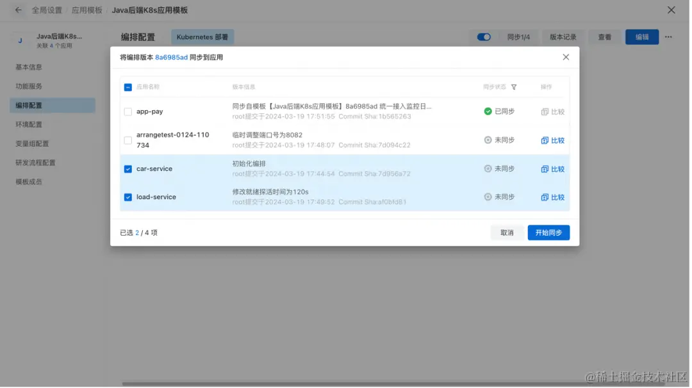Click the 取消 button in the dialog

point(506,232)
